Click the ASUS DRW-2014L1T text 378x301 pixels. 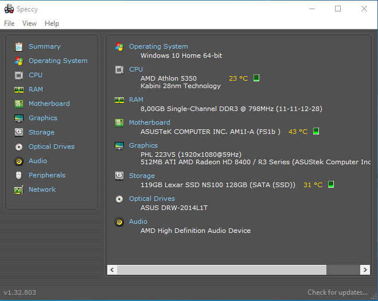[x=174, y=208]
